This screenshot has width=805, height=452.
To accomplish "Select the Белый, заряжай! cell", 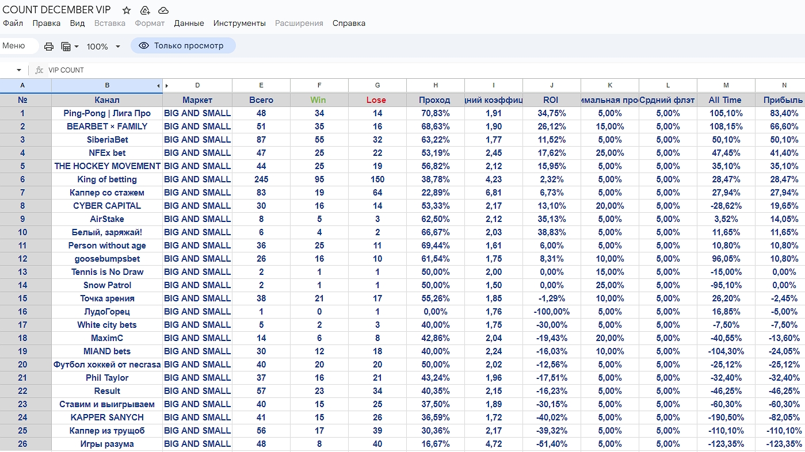I will click(x=107, y=232).
